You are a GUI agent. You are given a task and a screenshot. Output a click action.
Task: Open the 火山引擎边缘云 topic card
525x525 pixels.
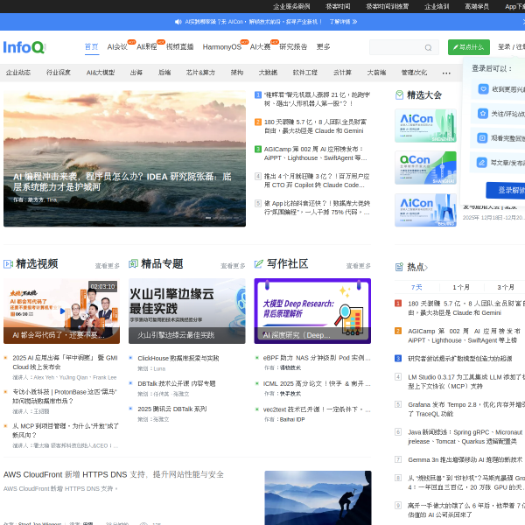(x=187, y=311)
